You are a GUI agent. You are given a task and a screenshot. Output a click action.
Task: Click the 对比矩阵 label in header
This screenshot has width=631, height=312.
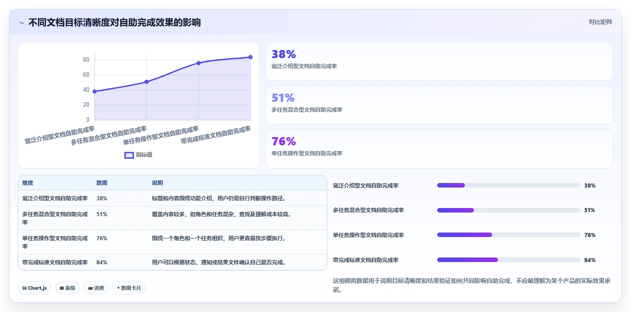pos(600,22)
